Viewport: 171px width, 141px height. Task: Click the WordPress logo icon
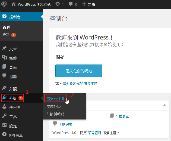tap(4, 4)
